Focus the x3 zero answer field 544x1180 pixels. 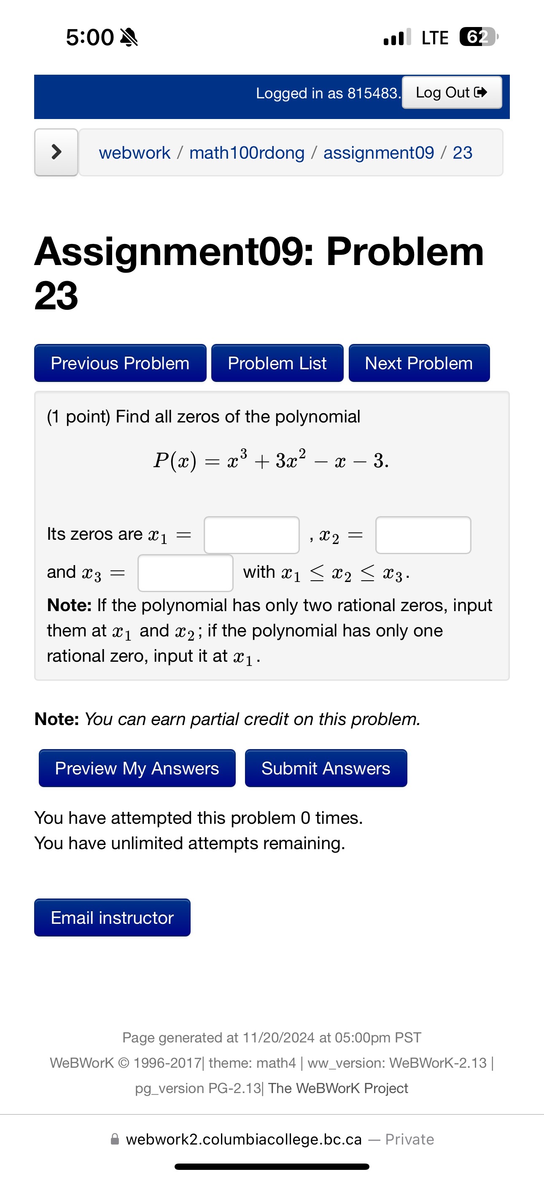click(186, 573)
